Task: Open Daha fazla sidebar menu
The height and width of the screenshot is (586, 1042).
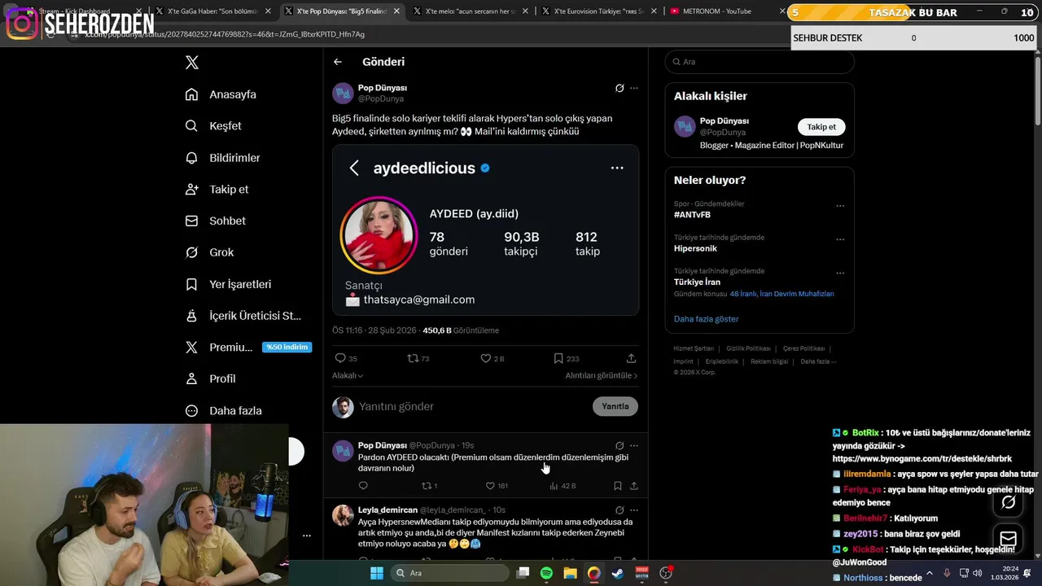Action: point(223,411)
